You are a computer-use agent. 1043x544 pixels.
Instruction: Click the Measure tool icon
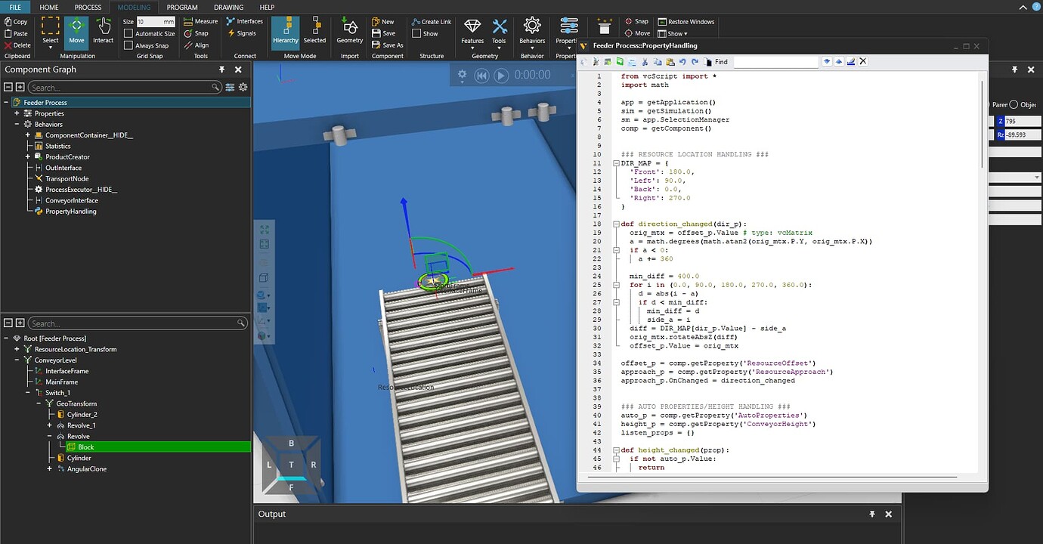[189, 21]
